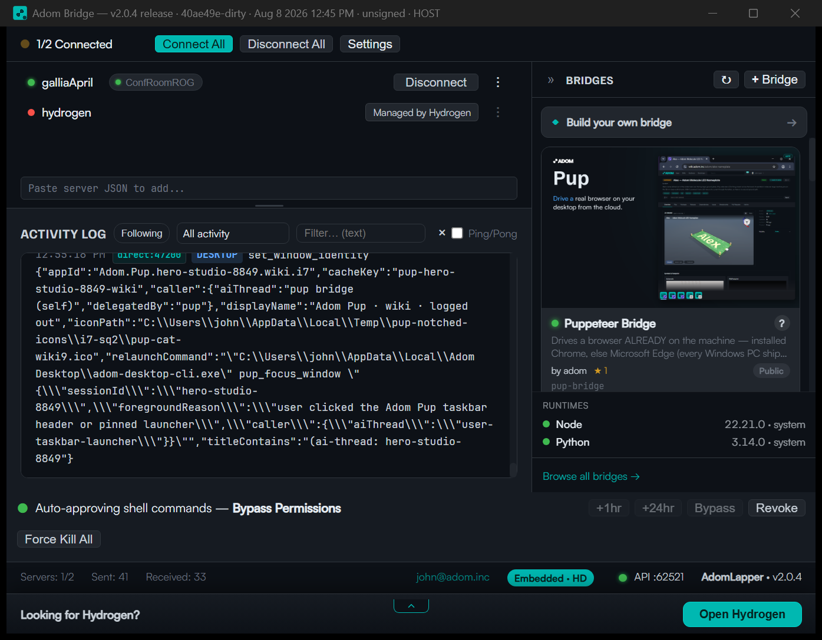Refresh the bridges list

click(726, 79)
